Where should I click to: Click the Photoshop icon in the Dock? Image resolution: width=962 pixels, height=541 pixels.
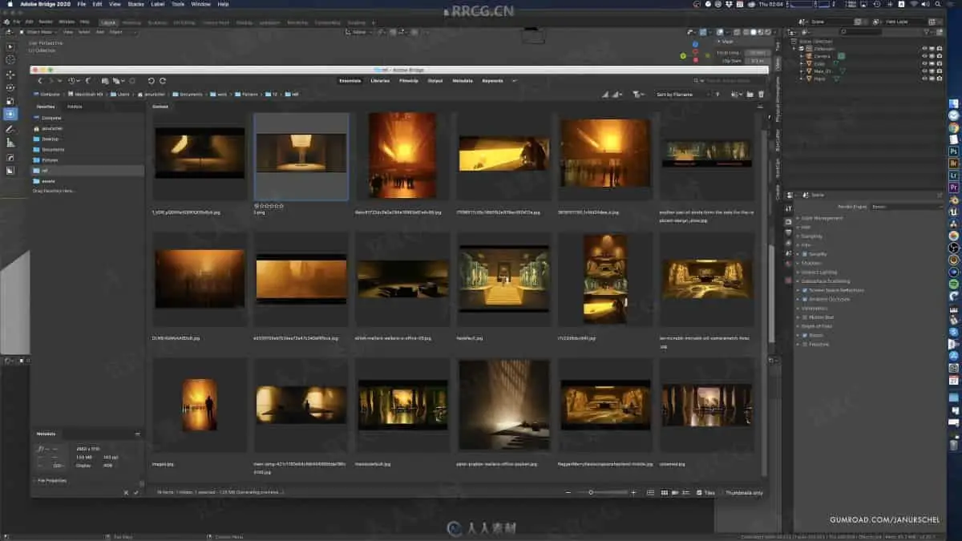pyautogui.click(x=954, y=151)
